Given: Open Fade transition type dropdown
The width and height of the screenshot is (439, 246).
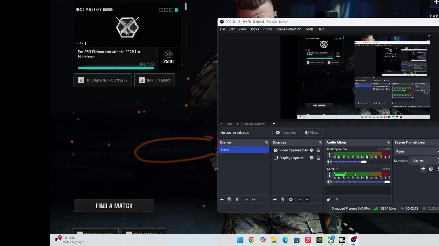Looking at the screenshot, I should pyautogui.click(x=417, y=151).
